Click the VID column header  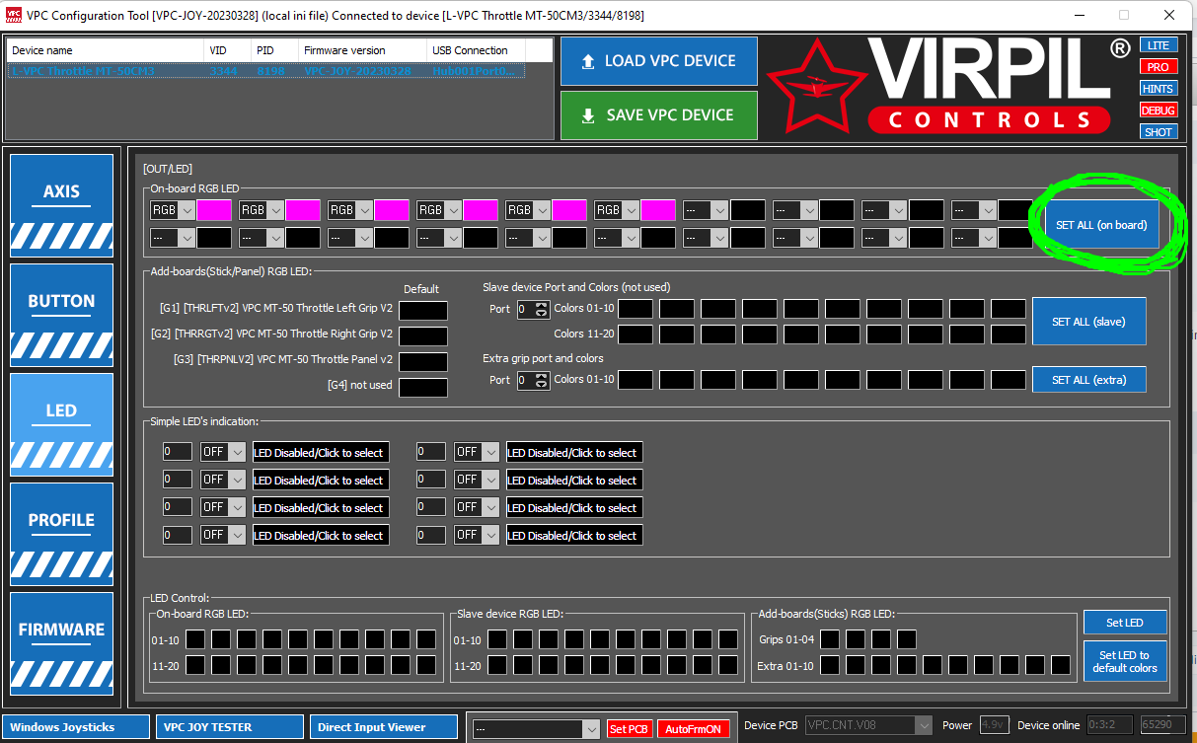click(x=228, y=50)
